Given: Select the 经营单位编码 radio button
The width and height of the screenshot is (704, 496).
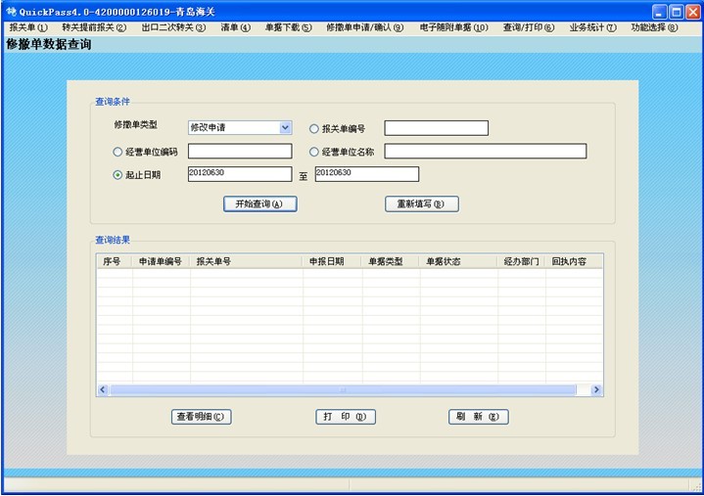Looking at the screenshot, I should (118, 152).
